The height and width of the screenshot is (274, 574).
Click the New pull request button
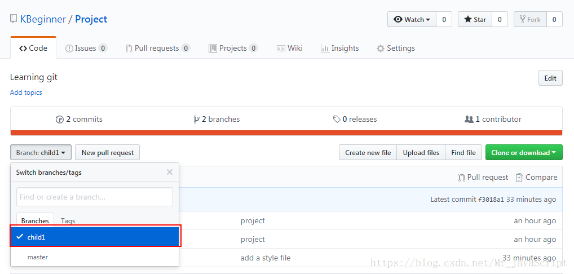point(107,153)
